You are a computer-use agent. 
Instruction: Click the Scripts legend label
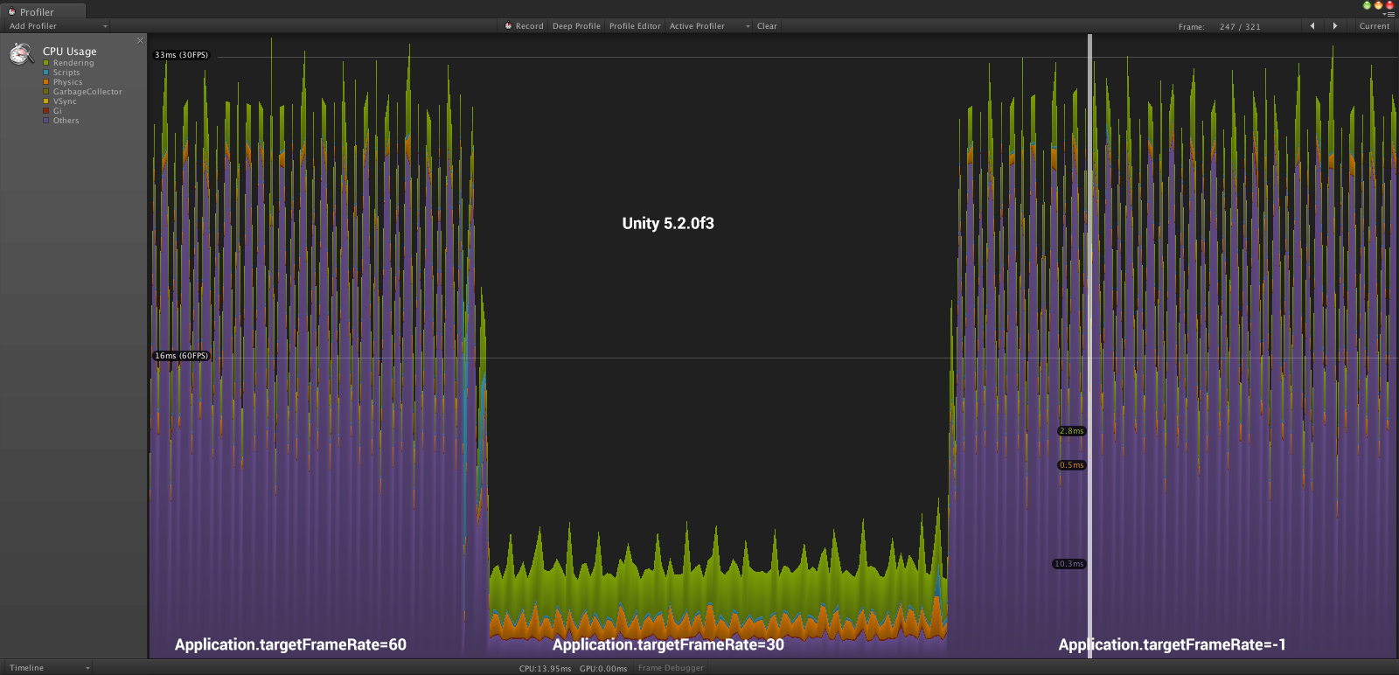(66, 73)
